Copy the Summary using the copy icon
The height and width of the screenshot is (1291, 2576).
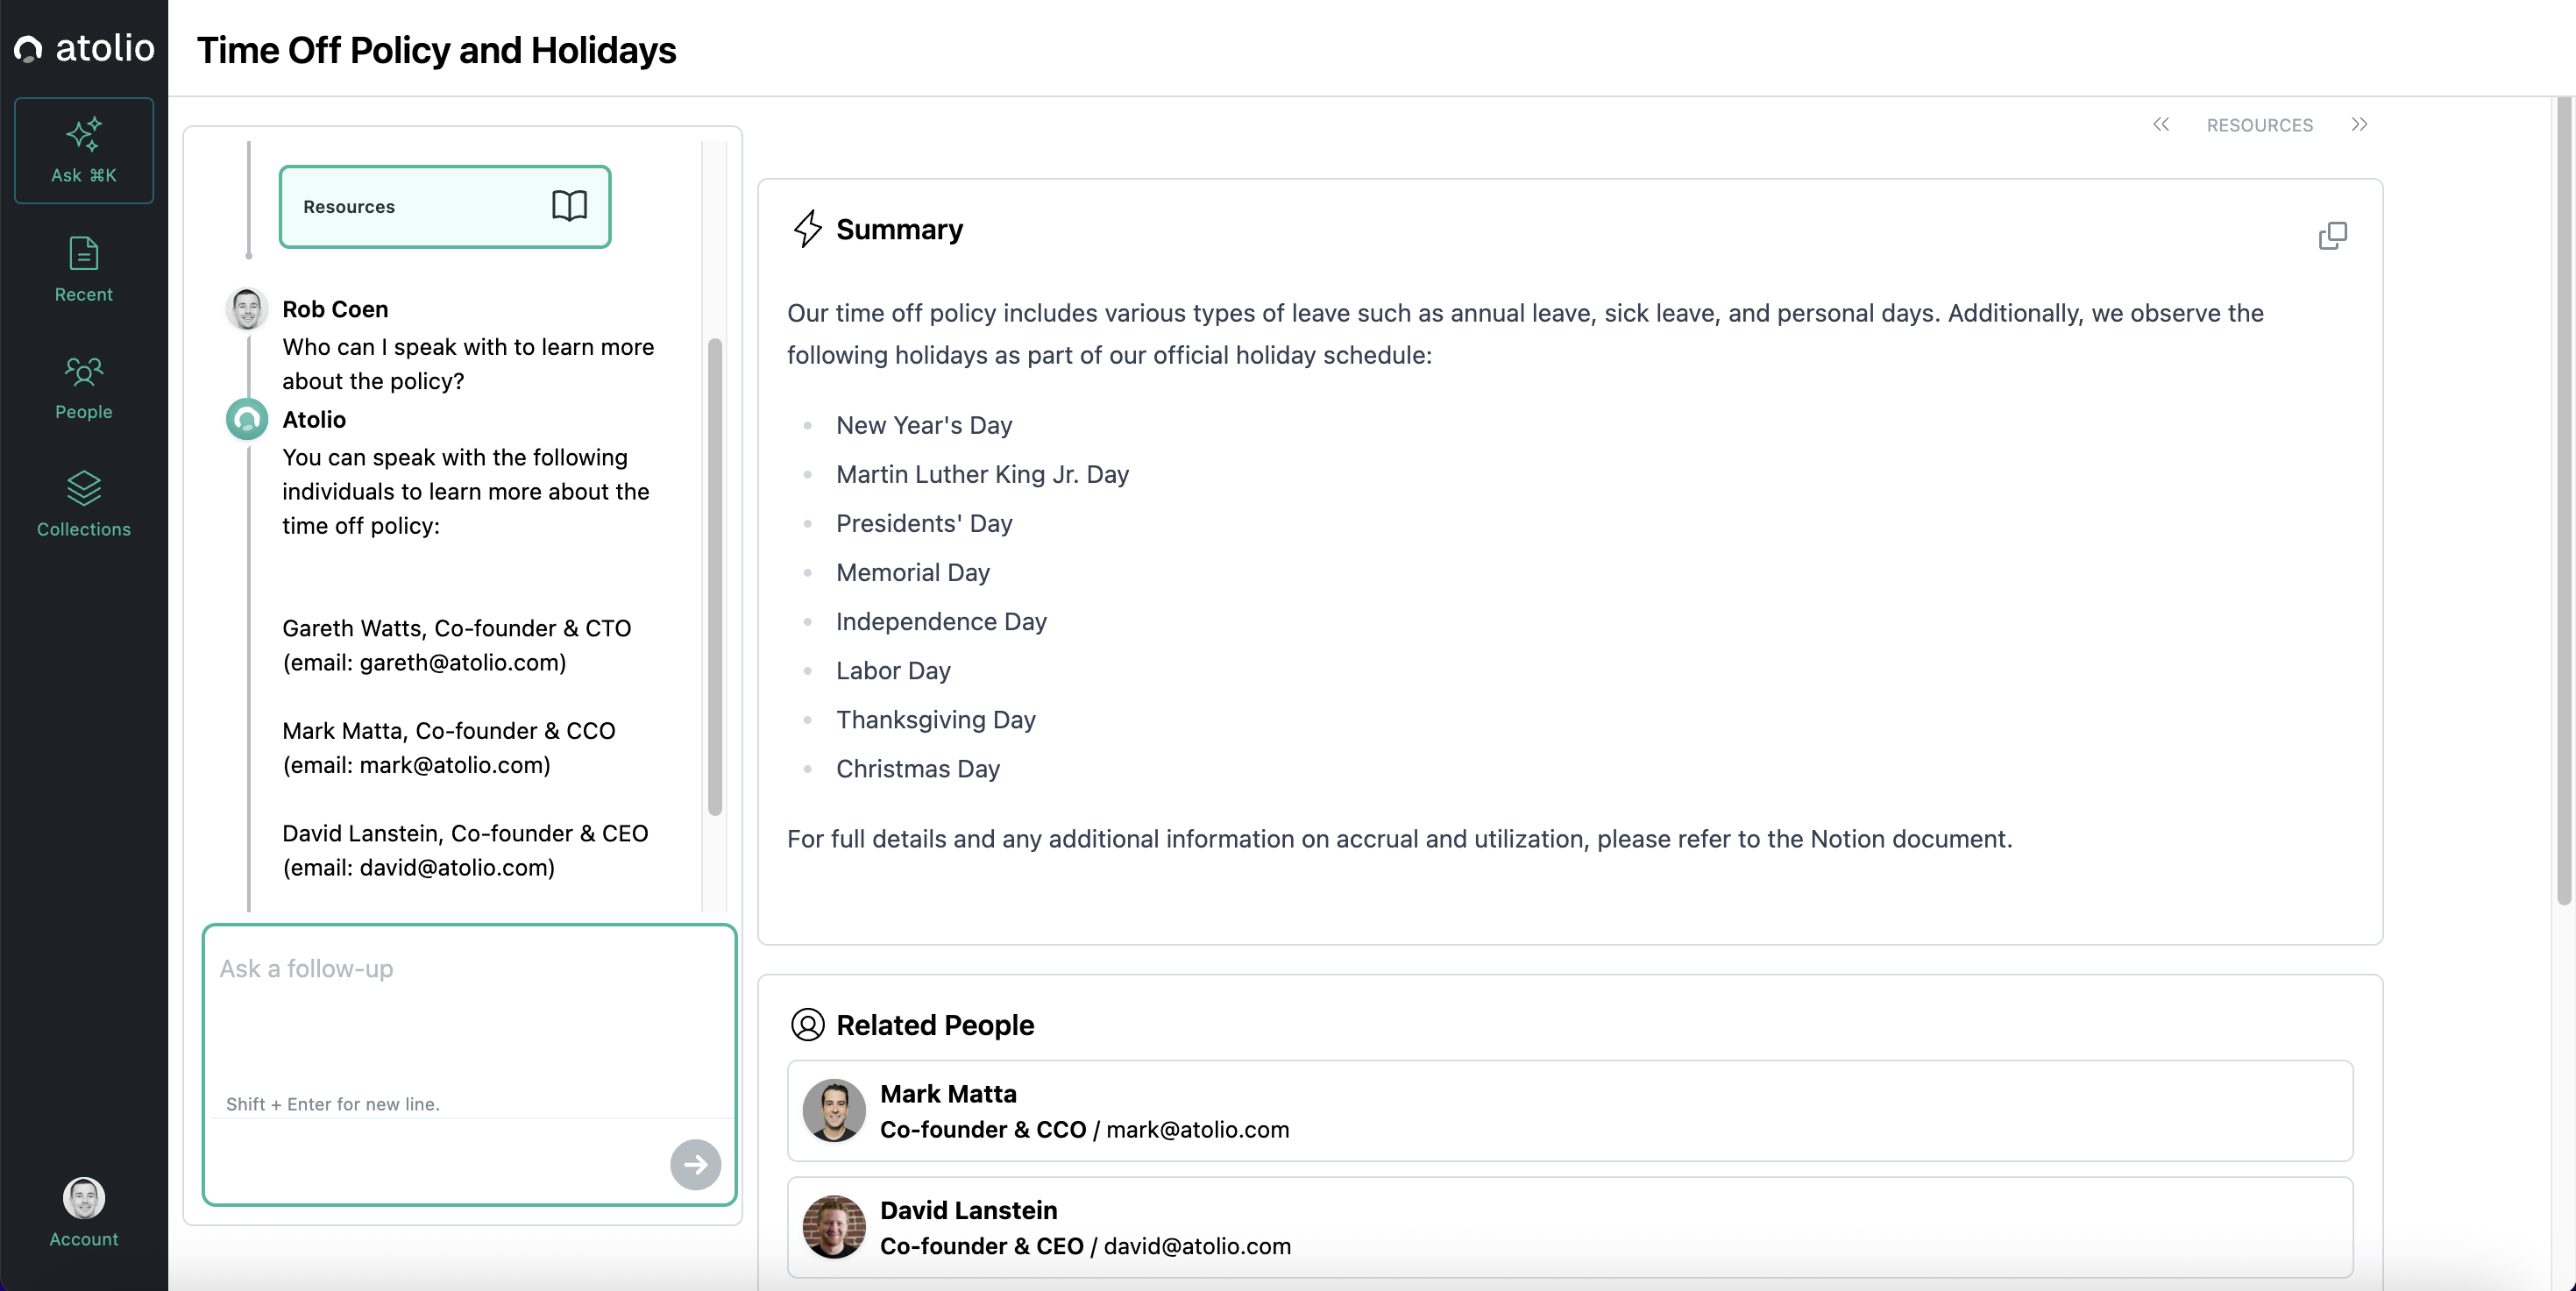(x=2332, y=236)
